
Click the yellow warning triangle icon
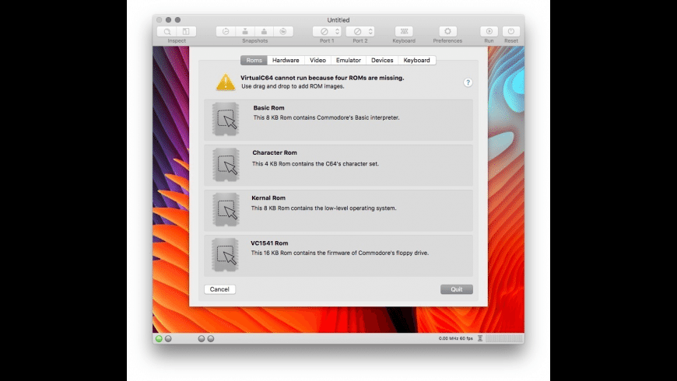[226, 82]
